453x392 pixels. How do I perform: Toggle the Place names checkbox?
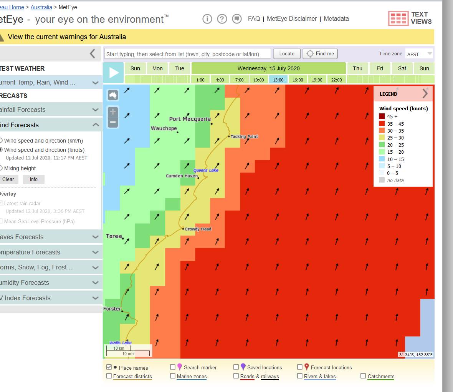(x=109, y=367)
